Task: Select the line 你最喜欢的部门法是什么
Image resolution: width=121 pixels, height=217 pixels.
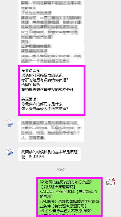Action: (42, 104)
